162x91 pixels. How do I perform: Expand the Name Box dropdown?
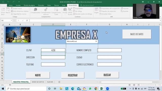[x=11, y=20]
